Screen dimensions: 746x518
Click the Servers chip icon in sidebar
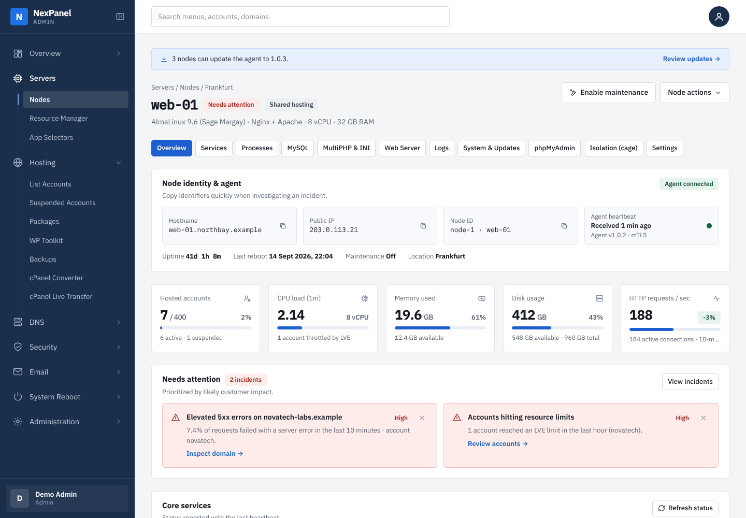[18, 78]
